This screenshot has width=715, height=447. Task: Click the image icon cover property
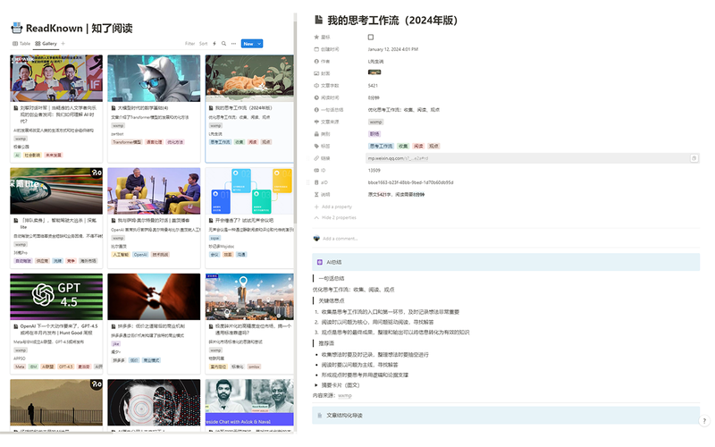[x=316, y=73]
